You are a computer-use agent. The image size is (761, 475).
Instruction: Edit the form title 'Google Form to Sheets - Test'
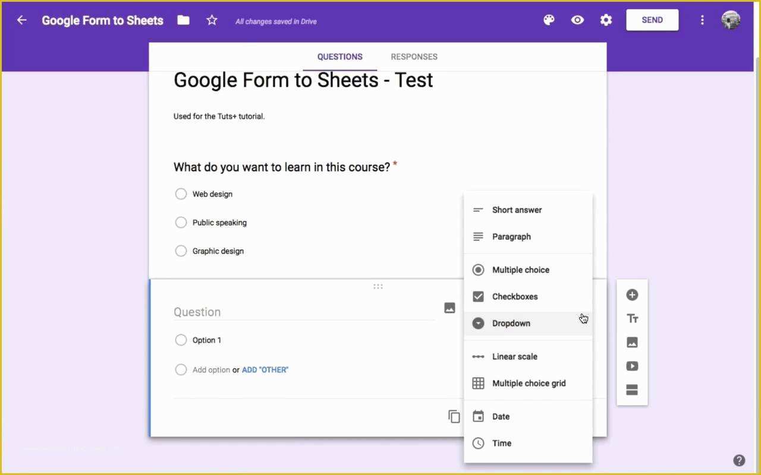point(303,80)
